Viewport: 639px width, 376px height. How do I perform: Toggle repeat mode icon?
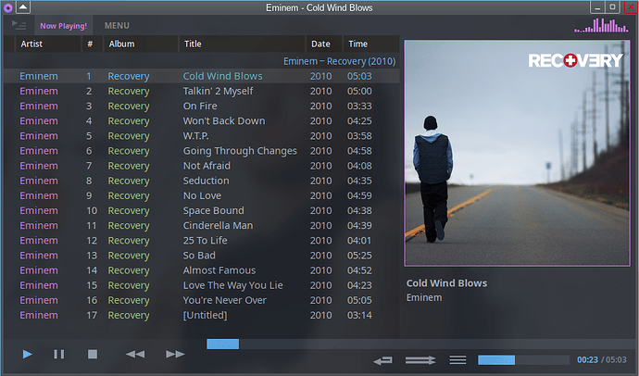[x=384, y=360]
